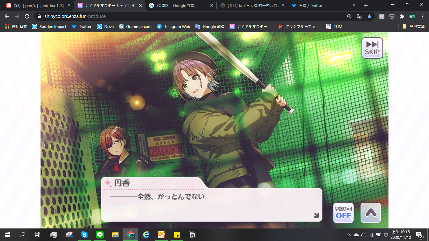Open Outlook from taskbar
Screen dimensions: 429x241
[x=161, y=235]
